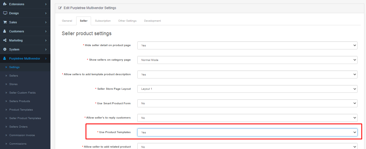Click the Extensions puzzle icon

(x=5, y=4)
